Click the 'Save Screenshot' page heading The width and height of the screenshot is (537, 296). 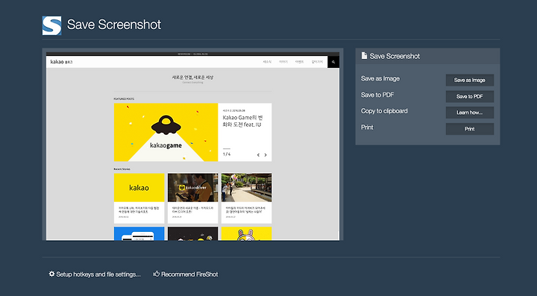pyautogui.click(x=114, y=25)
